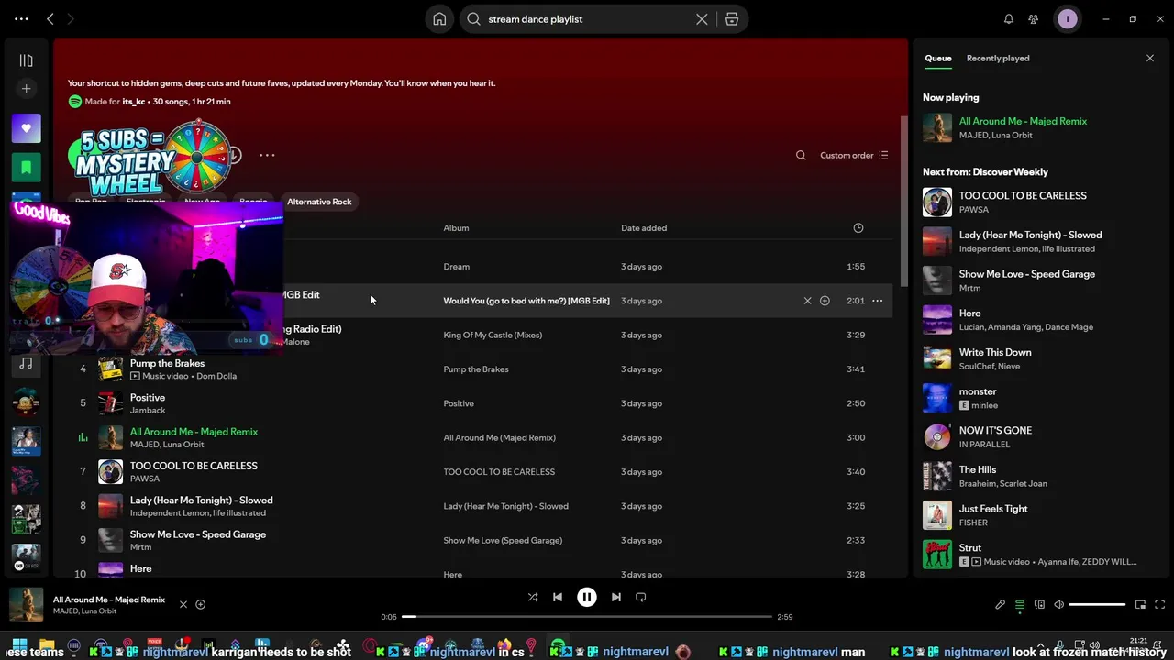
Task: Seek using the song progress bar
Action: [587, 617]
